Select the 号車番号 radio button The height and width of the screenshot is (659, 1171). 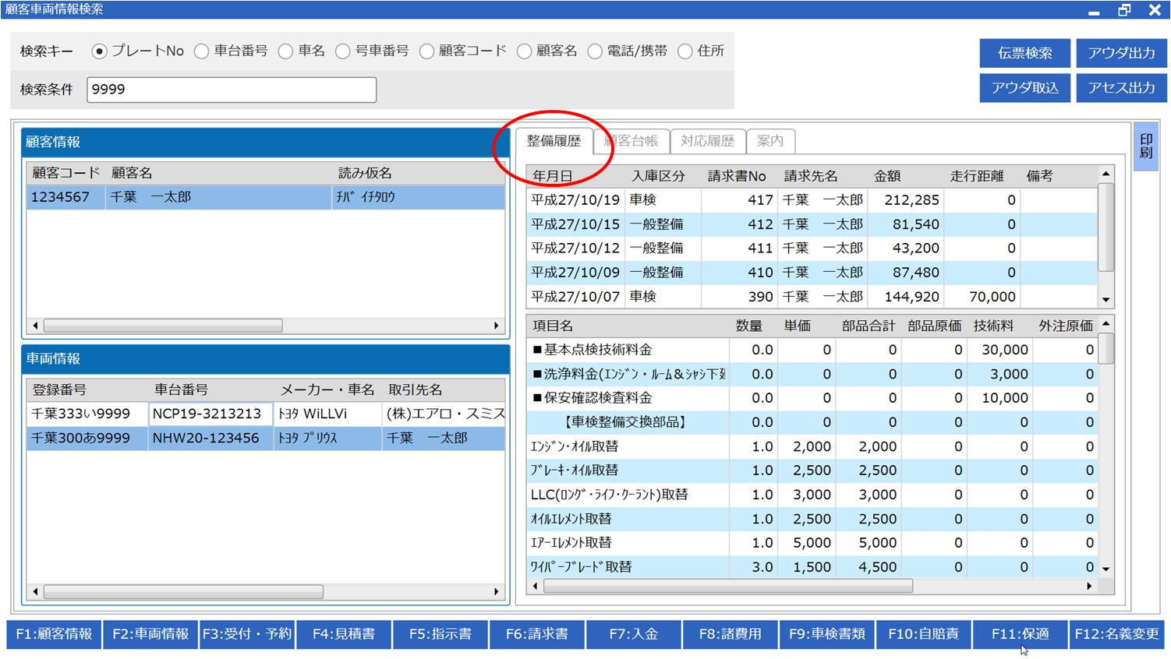[342, 51]
